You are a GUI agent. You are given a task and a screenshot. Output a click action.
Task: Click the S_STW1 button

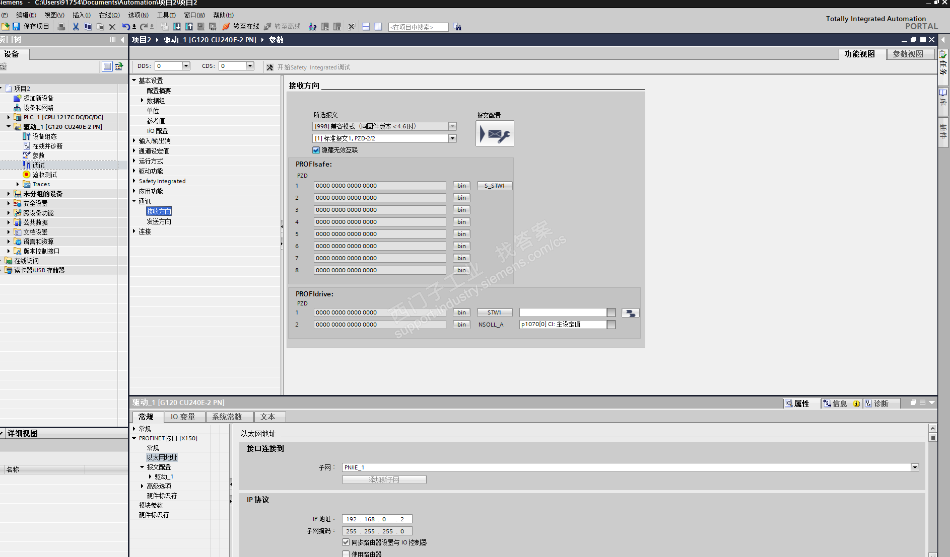point(495,186)
